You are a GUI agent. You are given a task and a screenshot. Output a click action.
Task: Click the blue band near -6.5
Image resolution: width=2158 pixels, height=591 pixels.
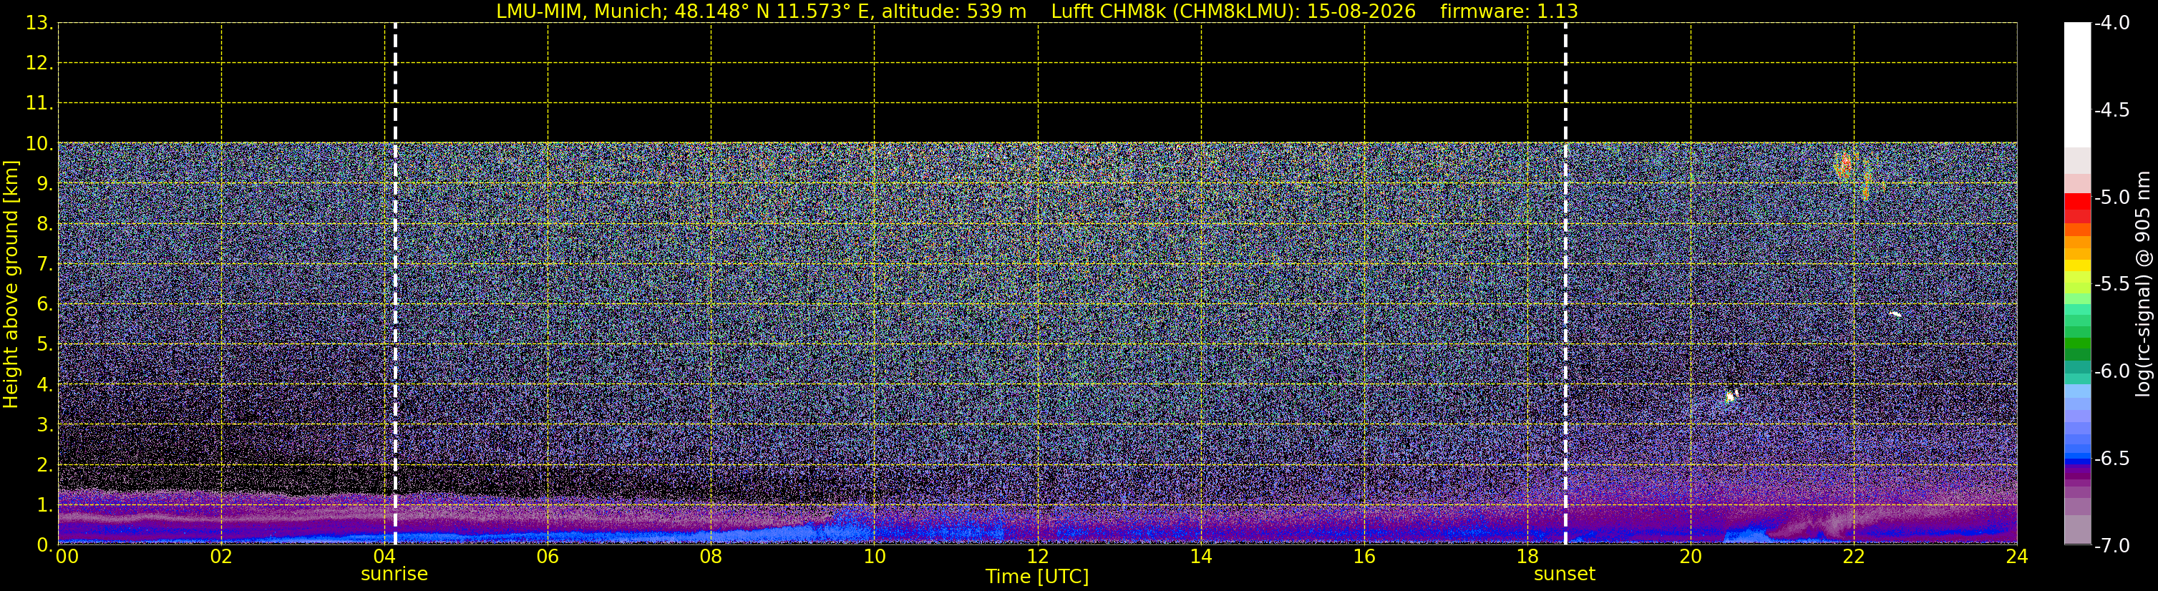pos(2076,459)
